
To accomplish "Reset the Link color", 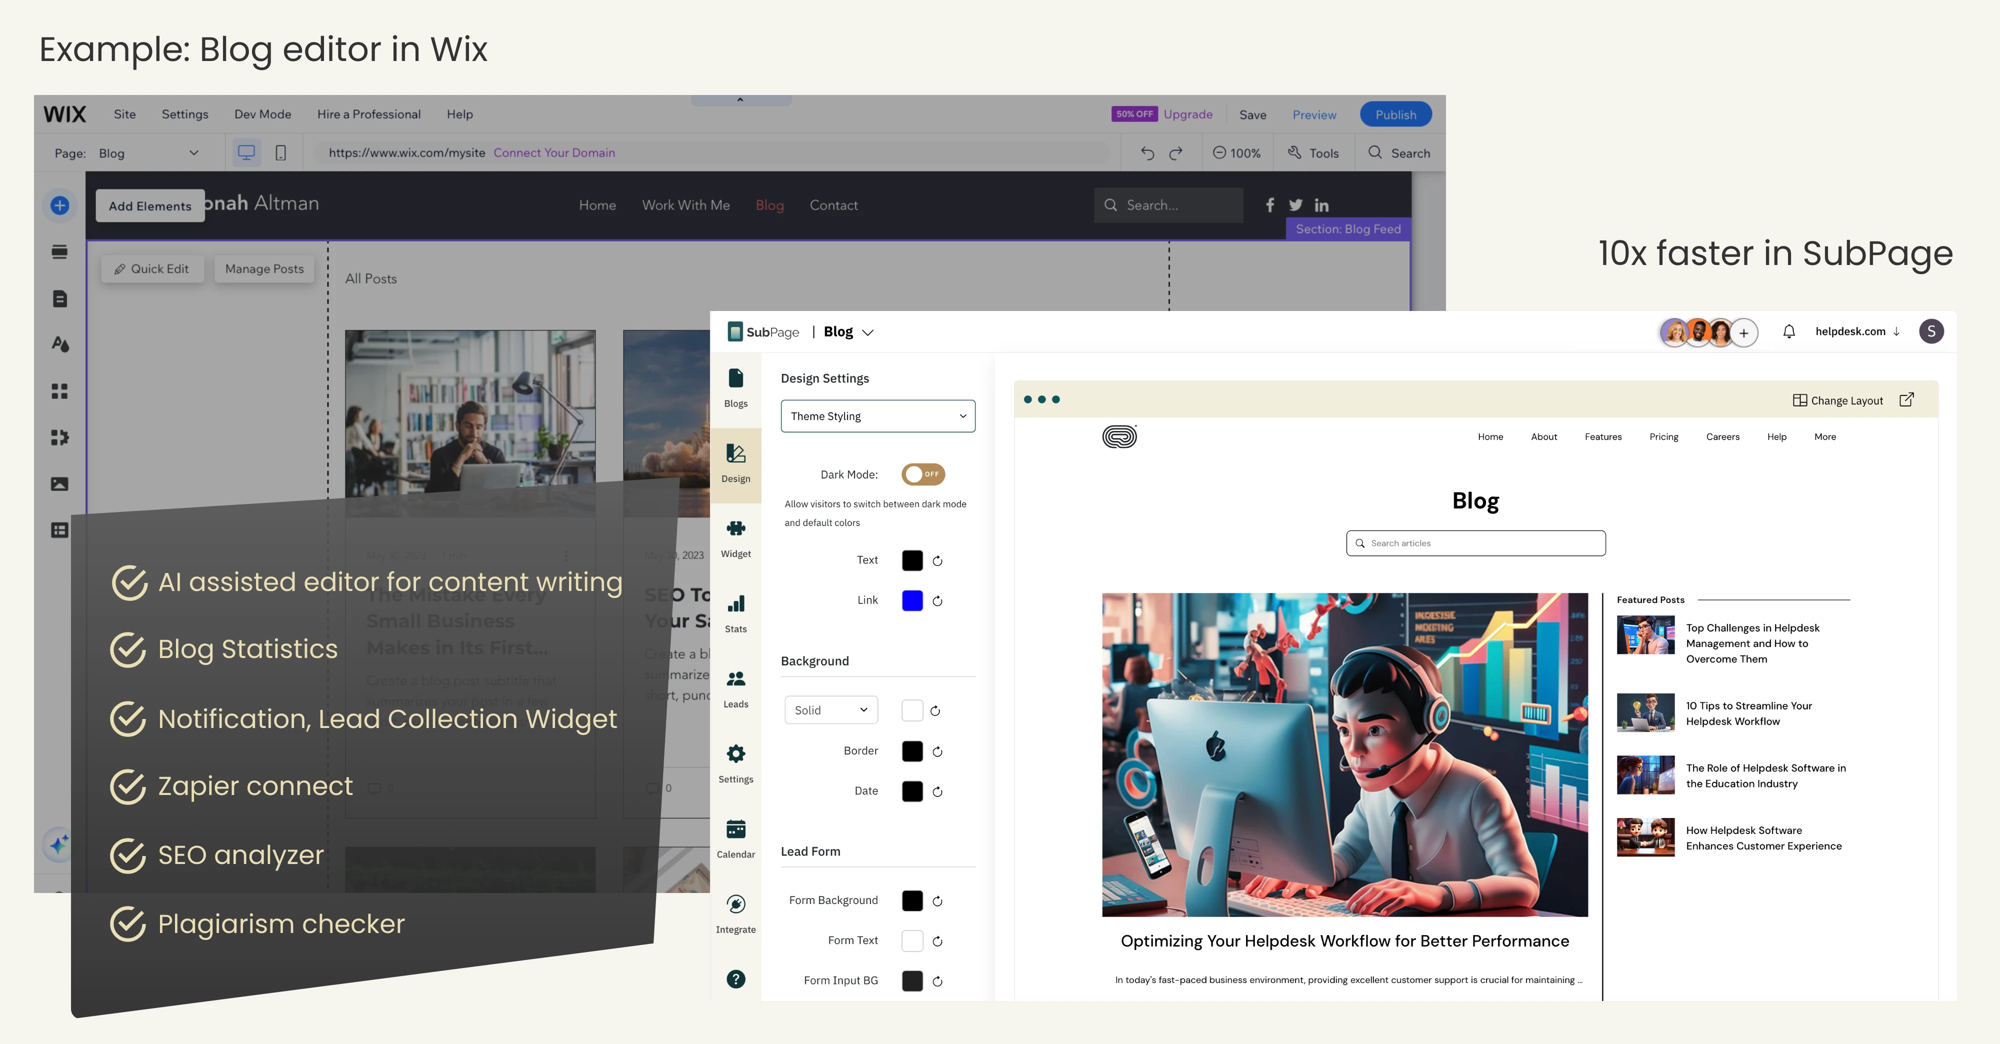I will [x=937, y=601].
